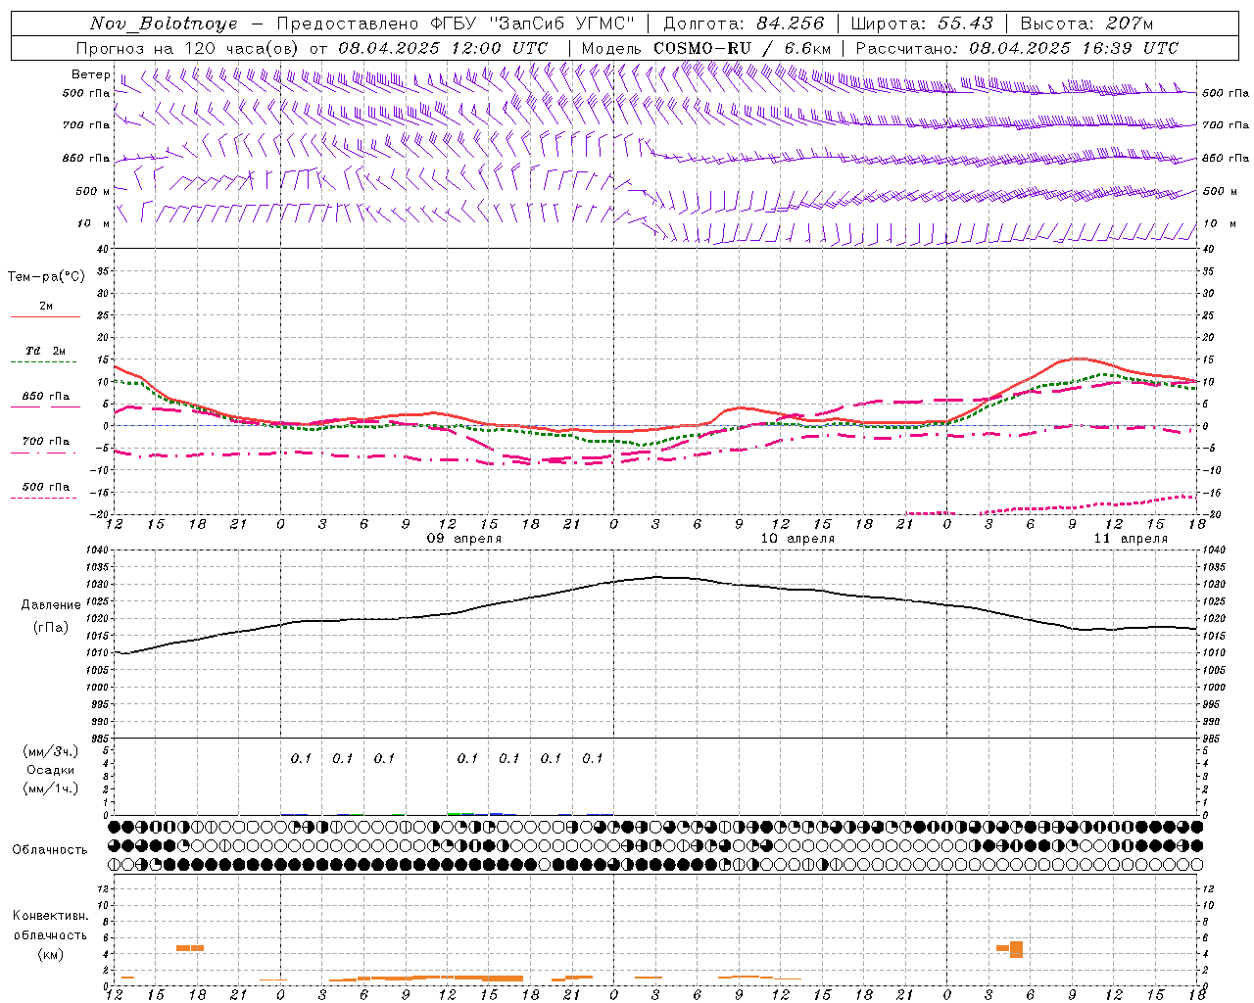Click the Рассчитано: 08.04.2025 16:39 UTC timestamp
This screenshot has width=1254, height=1003.
pos(1017,48)
